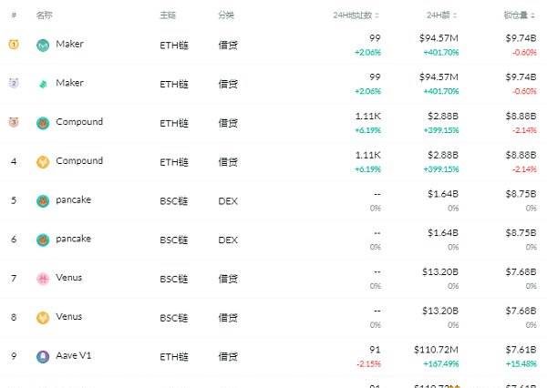This screenshot has width=547, height=388.
Task: Click the gold rank one medal badge
Action: (14, 45)
